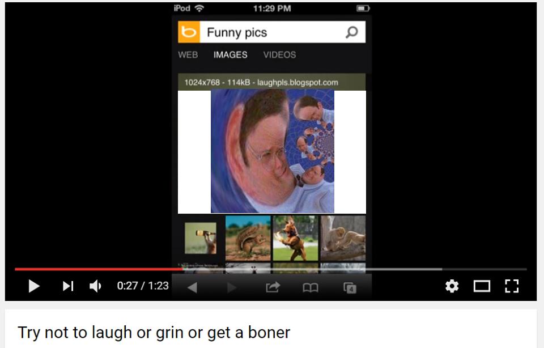
Task: Select the WEB tab
Action: coord(188,55)
